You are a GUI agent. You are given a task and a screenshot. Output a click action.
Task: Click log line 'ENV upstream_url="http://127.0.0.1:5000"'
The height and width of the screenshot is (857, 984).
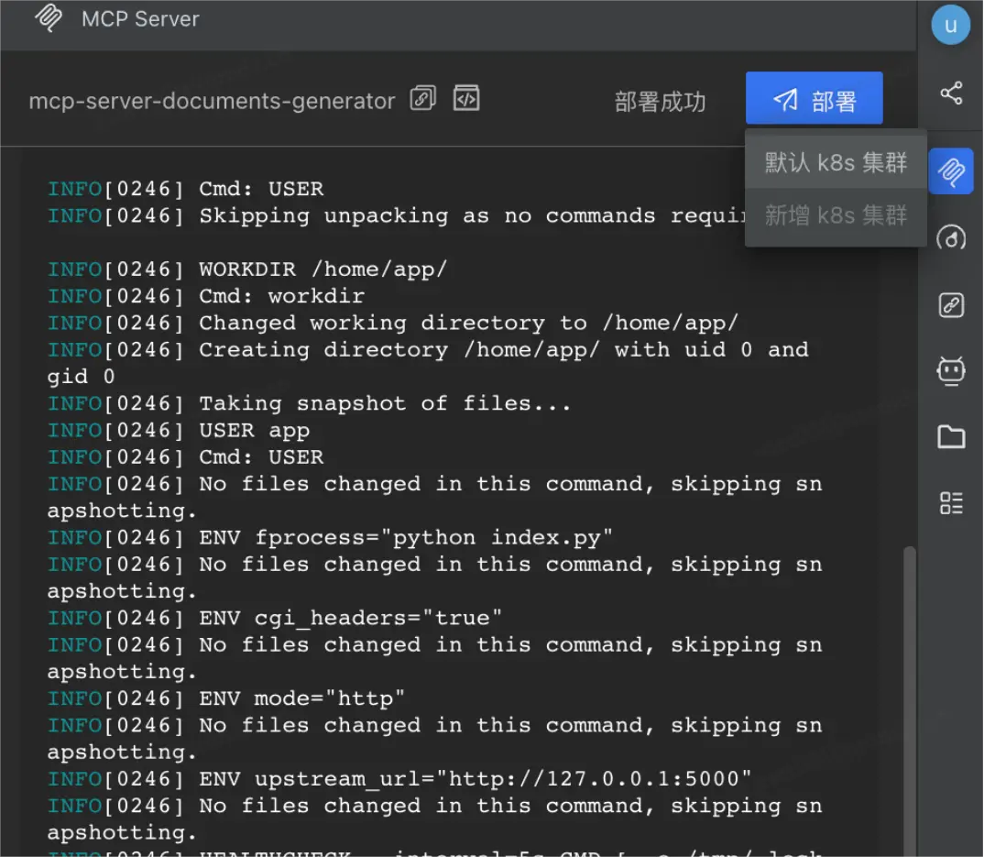[x=399, y=779]
